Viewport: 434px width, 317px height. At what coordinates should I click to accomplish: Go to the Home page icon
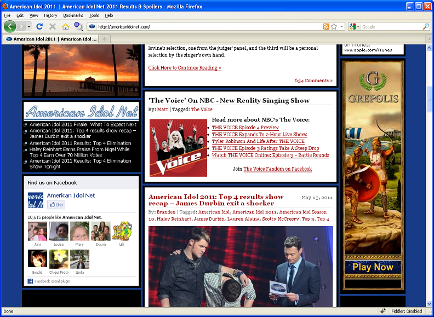[x=66, y=26]
